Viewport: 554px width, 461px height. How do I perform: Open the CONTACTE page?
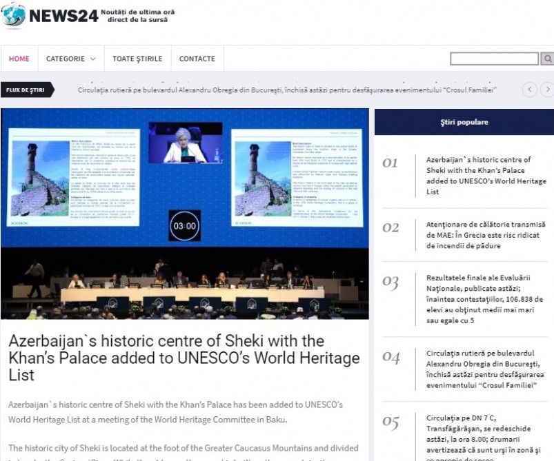click(x=197, y=59)
